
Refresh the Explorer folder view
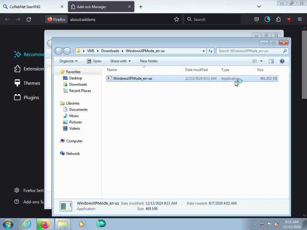(210, 51)
